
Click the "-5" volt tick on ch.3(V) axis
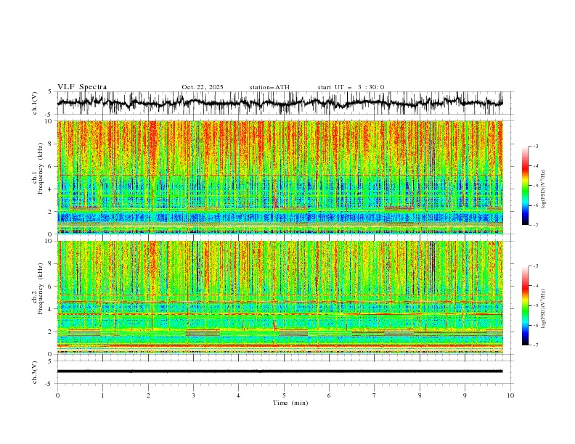coord(49,384)
